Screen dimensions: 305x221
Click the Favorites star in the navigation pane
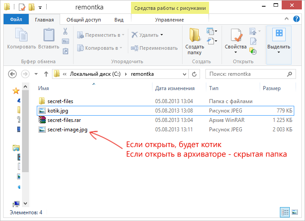16,91
